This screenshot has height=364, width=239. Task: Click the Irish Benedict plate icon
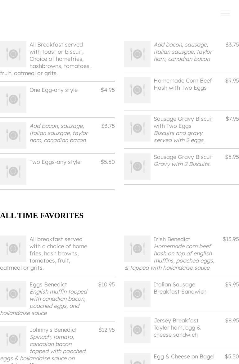(x=137, y=249)
